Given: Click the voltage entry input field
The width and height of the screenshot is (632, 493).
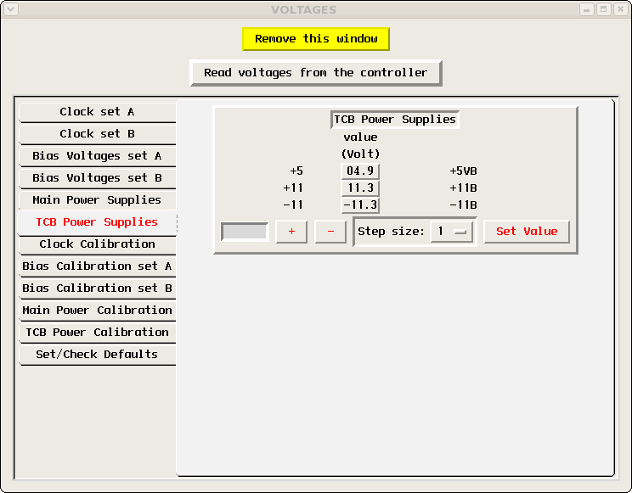Looking at the screenshot, I should pyautogui.click(x=245, y=232).
